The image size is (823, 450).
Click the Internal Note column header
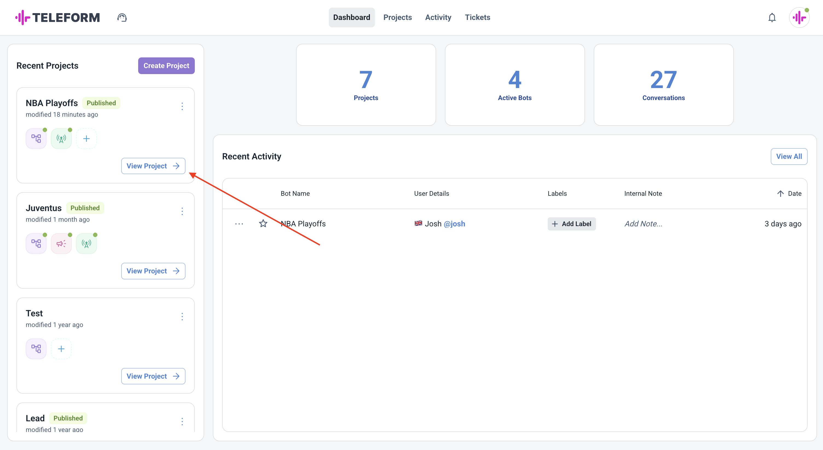coord(643,193)
